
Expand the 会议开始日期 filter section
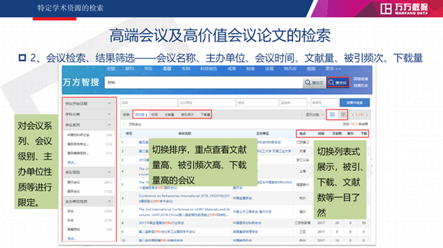click(88, 103)
